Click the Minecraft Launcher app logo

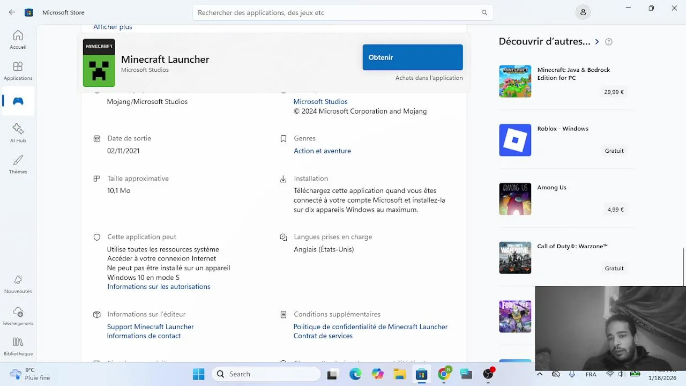point(99,63)
